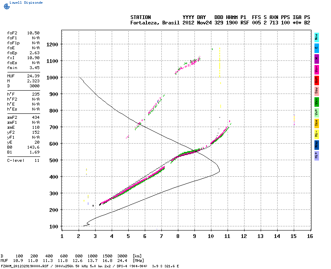Select the yellow Hi- legend swatch
The image size is (331, 269).
pyautogui.click(x=317, y=134)
